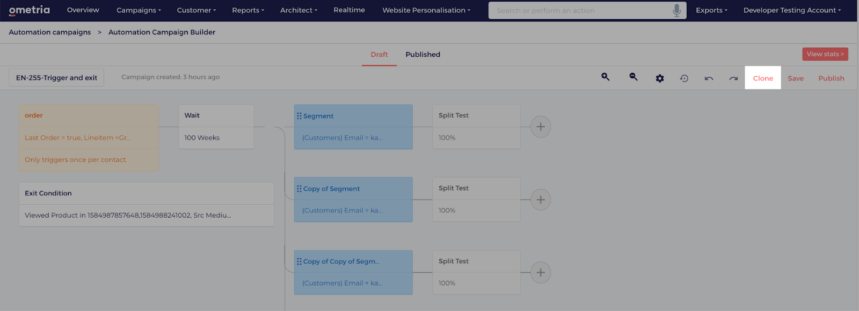
Task: Redo change with redo arrow
Action: pos(733,78)
